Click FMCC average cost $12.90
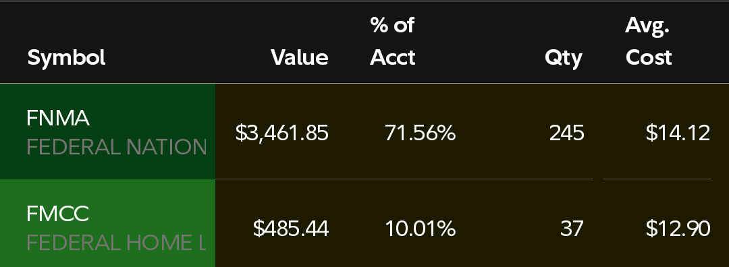 (678, 229)
